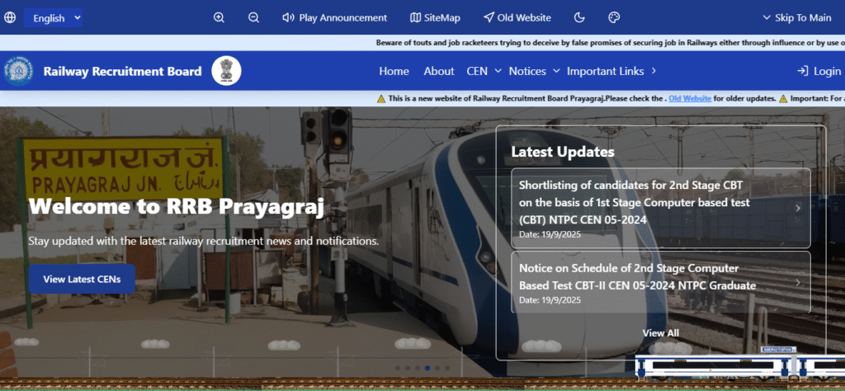Image resolution: width=845 pixels, height=391 pixels.
Task: Follow the Old Website link in notice ticker
Action: pyautogui.click(x=690, y=98)
